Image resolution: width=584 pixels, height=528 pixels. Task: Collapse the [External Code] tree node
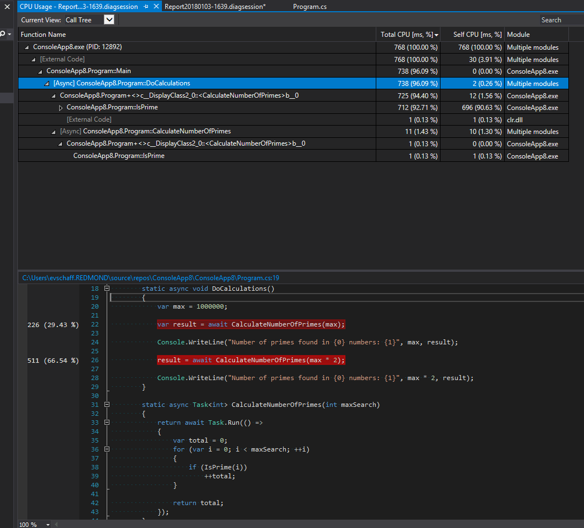tap(33, 59)
